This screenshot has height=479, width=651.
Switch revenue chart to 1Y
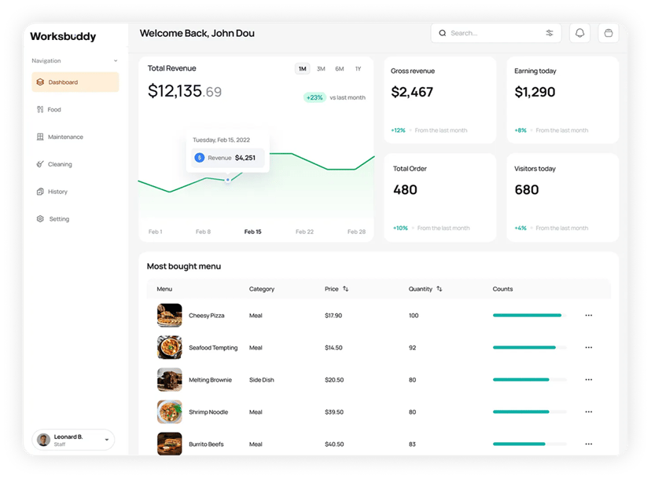358,69
